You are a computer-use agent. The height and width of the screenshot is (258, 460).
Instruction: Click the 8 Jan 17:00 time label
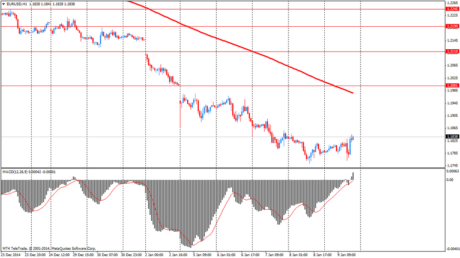click(322, 255)
